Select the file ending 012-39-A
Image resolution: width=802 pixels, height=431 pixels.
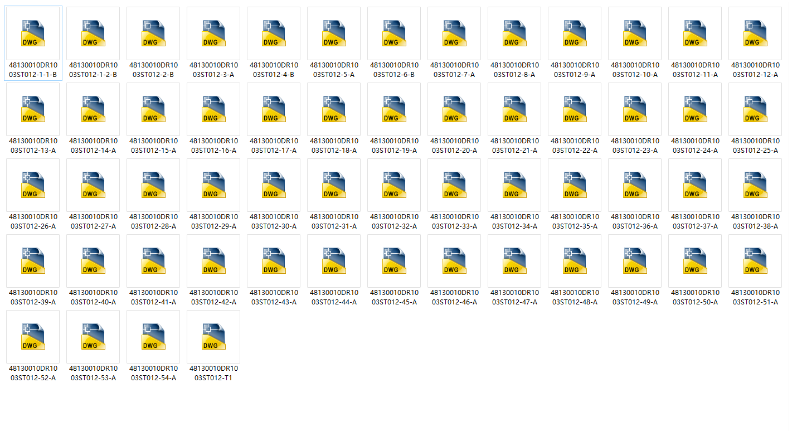pyautogui.click(x=33, y=261)
